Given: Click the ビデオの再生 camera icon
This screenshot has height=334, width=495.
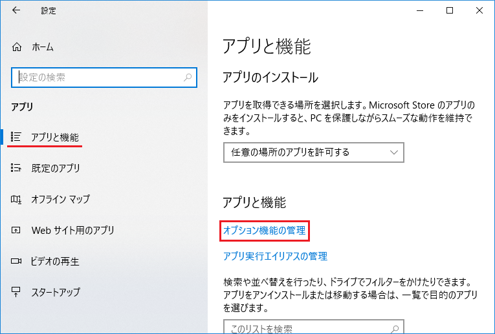Looking at the screenshot, I should click(x=17, y=261).
